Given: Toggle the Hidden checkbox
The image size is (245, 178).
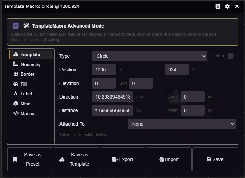Looking at the screenshot, I should [x=230, y=56].
